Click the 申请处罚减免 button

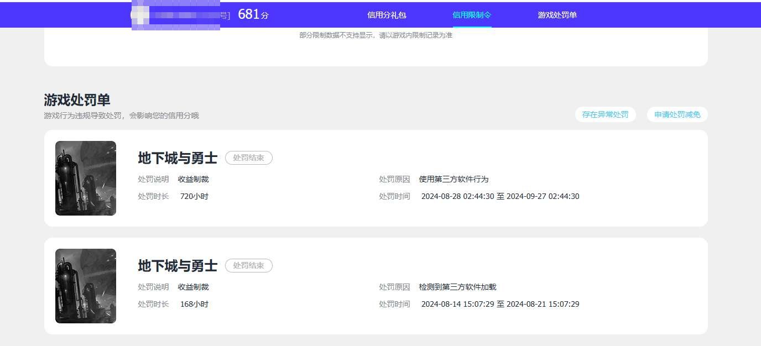point(677,114)
